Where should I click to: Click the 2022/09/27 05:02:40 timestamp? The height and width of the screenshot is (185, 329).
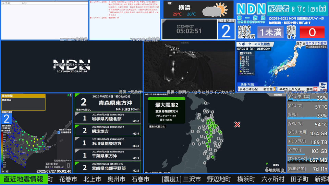[54, 171]
